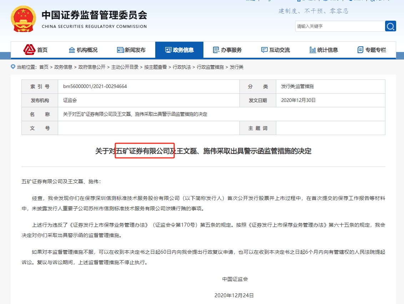Click the service icon beside 办事服务

point(216,50)
